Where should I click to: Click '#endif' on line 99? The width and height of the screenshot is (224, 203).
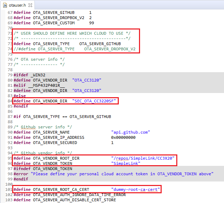pos(21,179)
